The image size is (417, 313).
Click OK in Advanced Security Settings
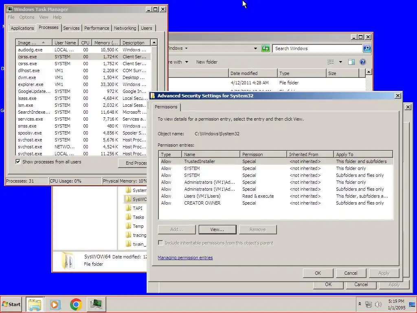click(318, 273)
